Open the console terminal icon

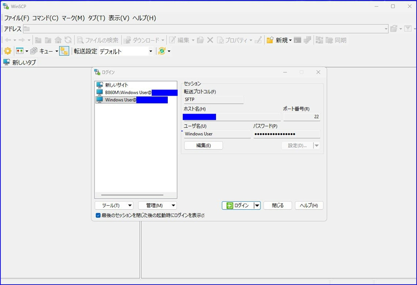coord(298,40)
